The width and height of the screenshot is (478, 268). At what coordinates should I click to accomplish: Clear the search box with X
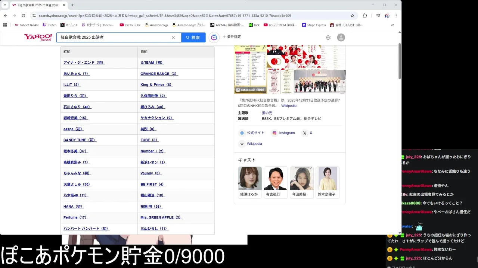point(173,38)
